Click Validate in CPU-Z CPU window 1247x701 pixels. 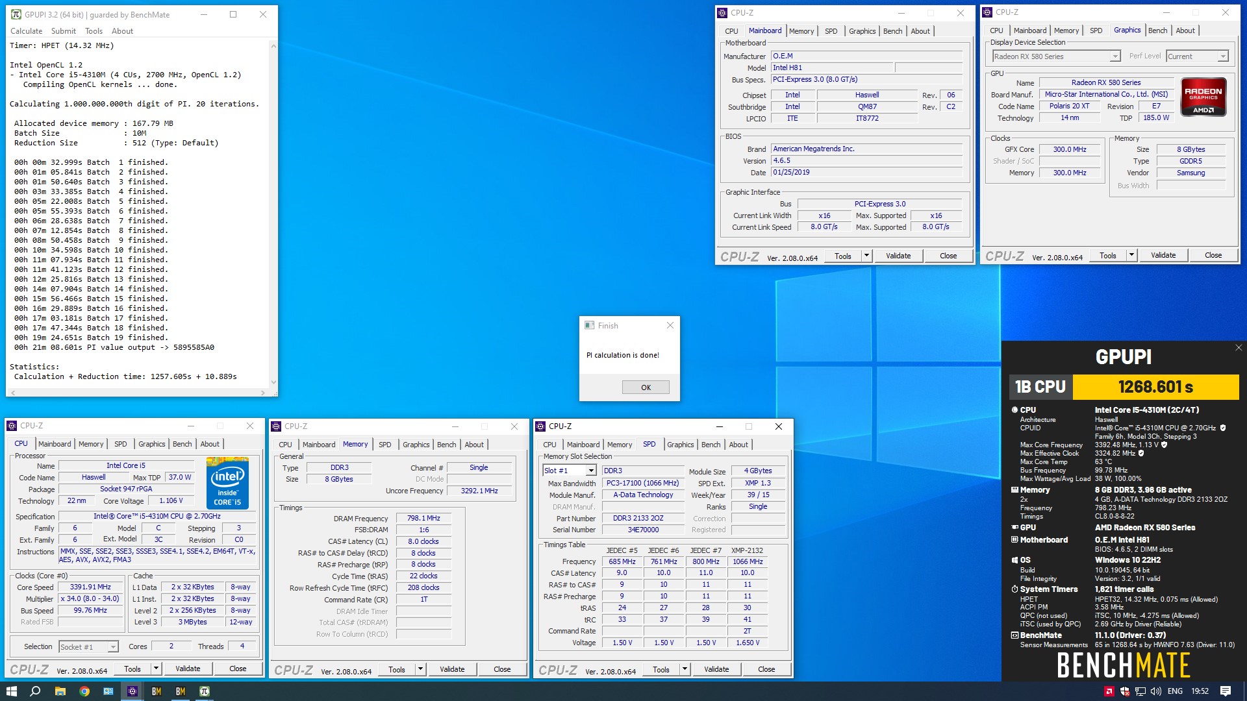click(x=188, y=669)
